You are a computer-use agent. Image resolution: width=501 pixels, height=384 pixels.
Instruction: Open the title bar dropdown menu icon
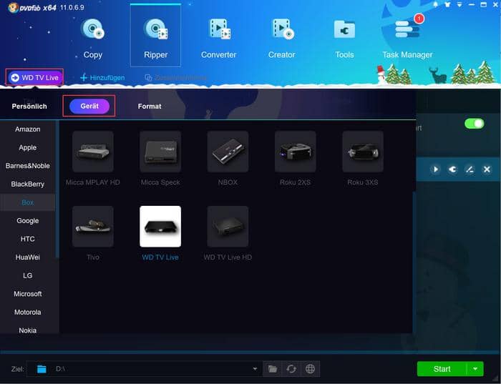[459, 4]
